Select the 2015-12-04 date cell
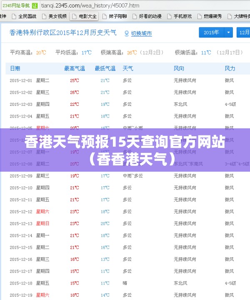The height and width of the screenshot is (300, 250). click(21, 116)
